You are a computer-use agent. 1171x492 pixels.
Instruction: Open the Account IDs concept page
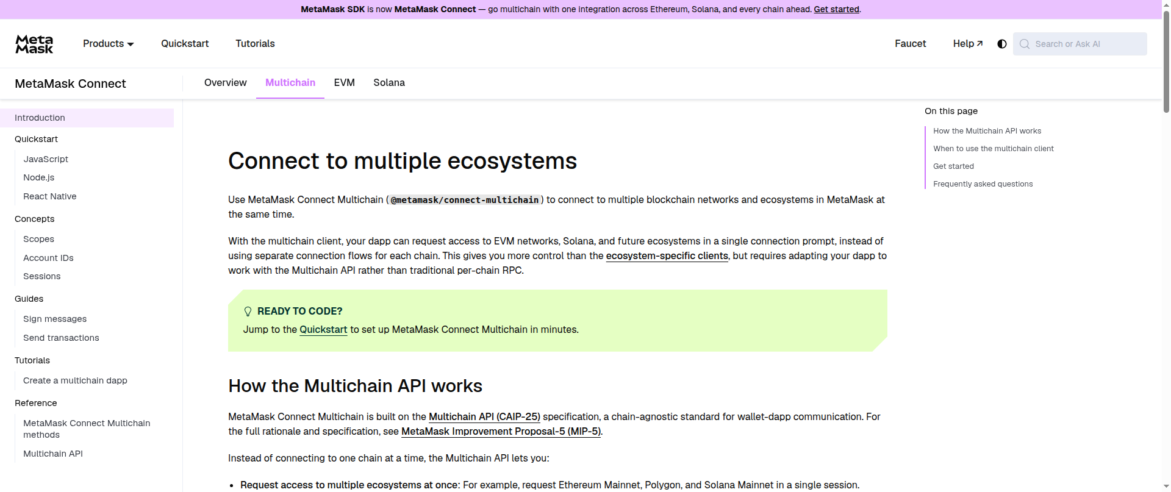tap(48, 258)
